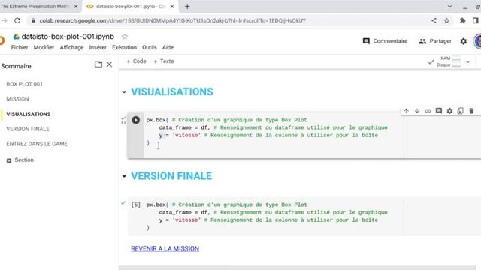Click the VERSION FINALE heading text
The image size is (481, 270).
coord(171,176)
